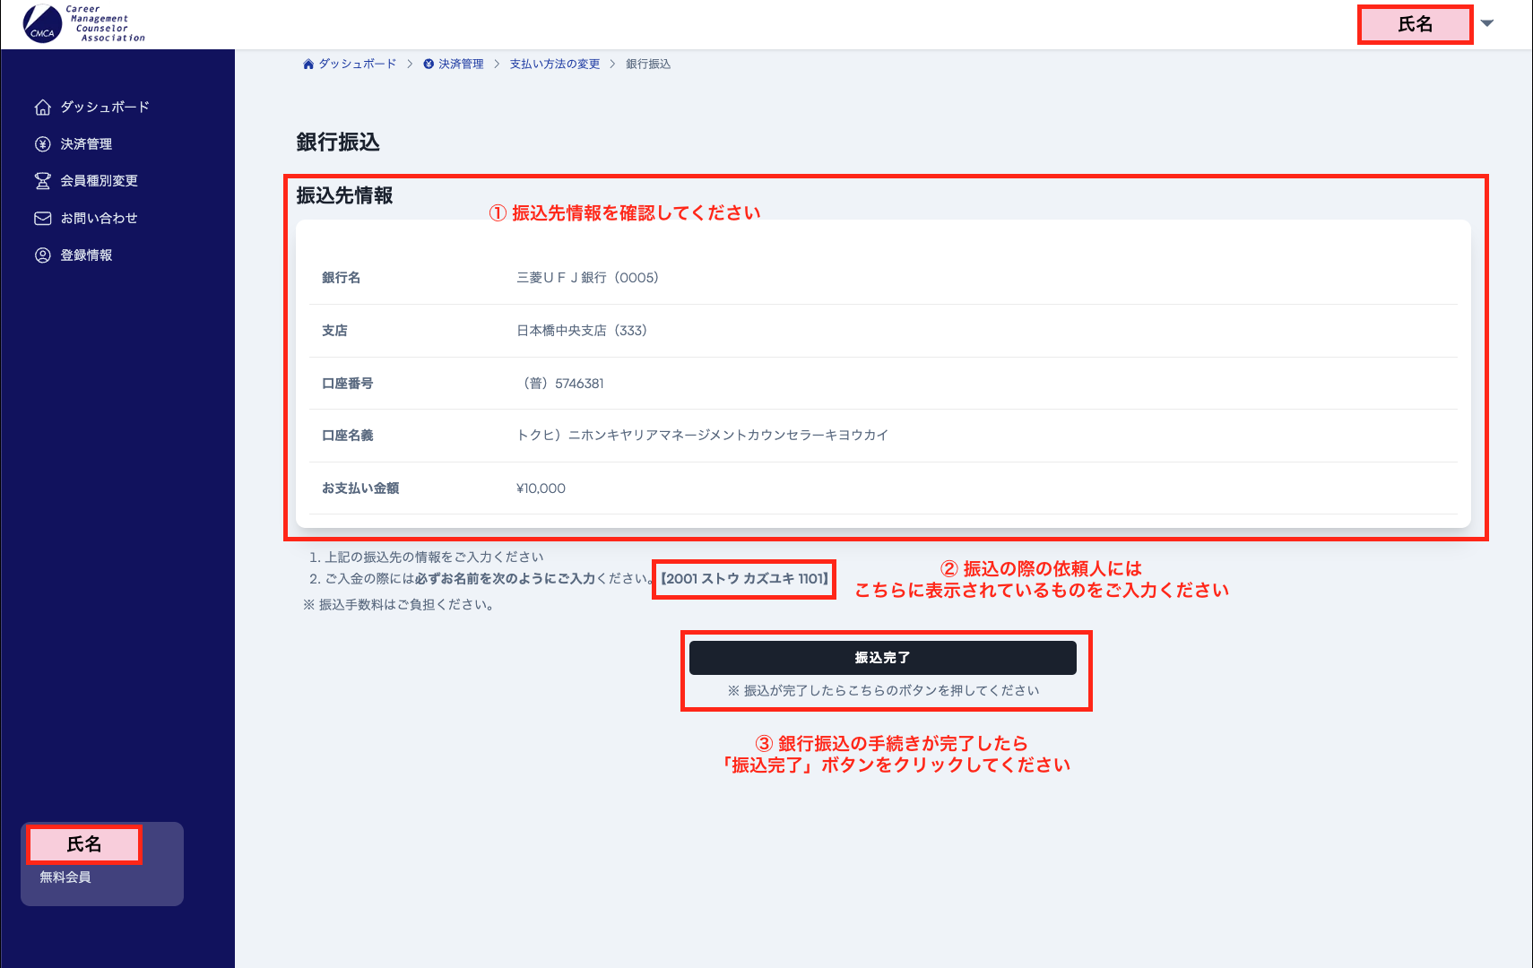
Task: Go to 決済管理 breadcrumb link
Action: coord(461,65)
